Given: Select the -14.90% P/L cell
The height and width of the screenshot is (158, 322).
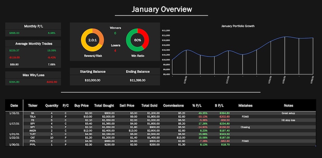Looking at the screenshot, I should coord(202,127).
